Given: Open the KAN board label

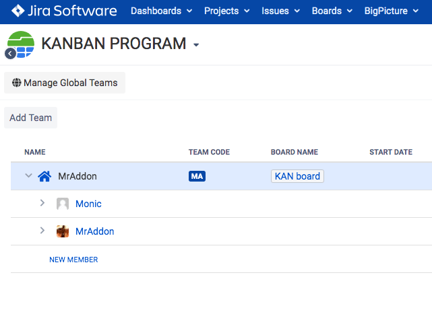Looking at the screenshot, I should (297, 176).
